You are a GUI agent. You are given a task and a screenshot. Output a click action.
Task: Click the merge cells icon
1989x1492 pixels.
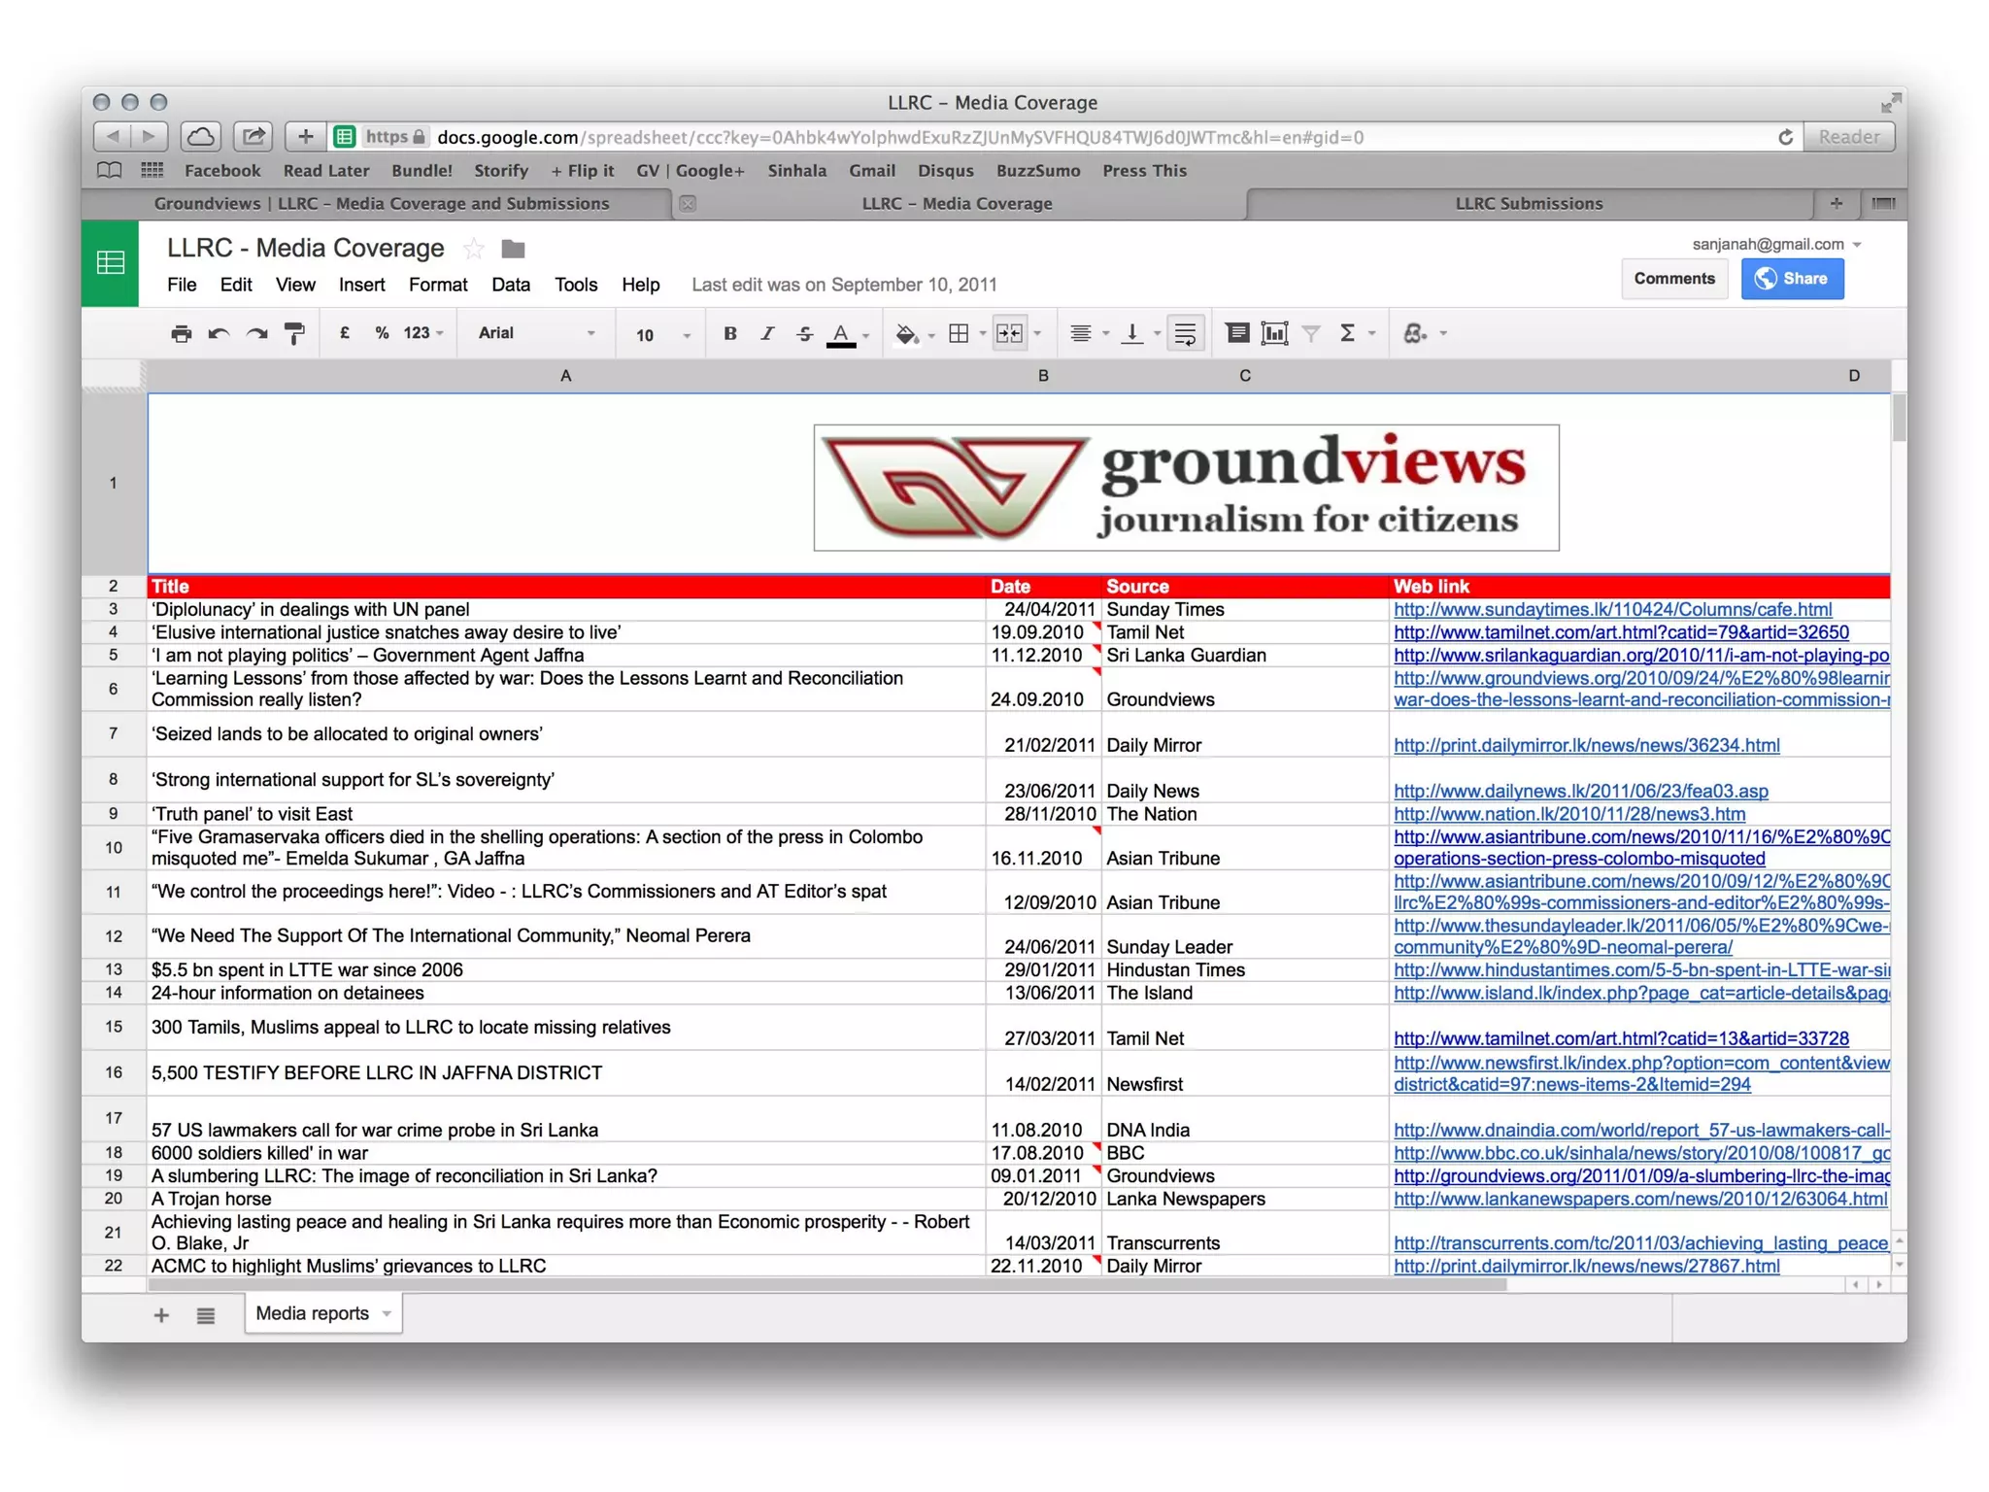point(1009,333)
